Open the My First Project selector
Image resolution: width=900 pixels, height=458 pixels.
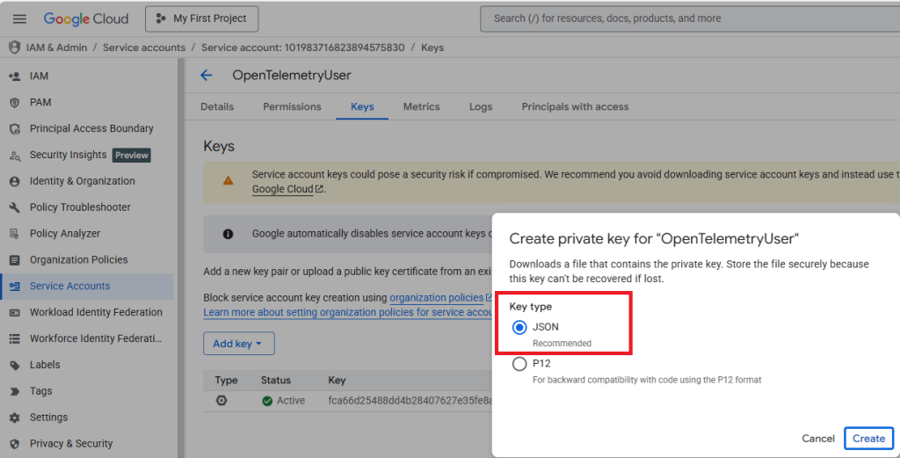[201, 18]
